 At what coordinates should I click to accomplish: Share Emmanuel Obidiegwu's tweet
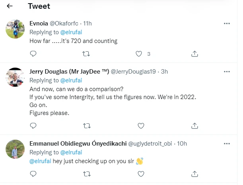pyautogui.click(x=195, y=174)
